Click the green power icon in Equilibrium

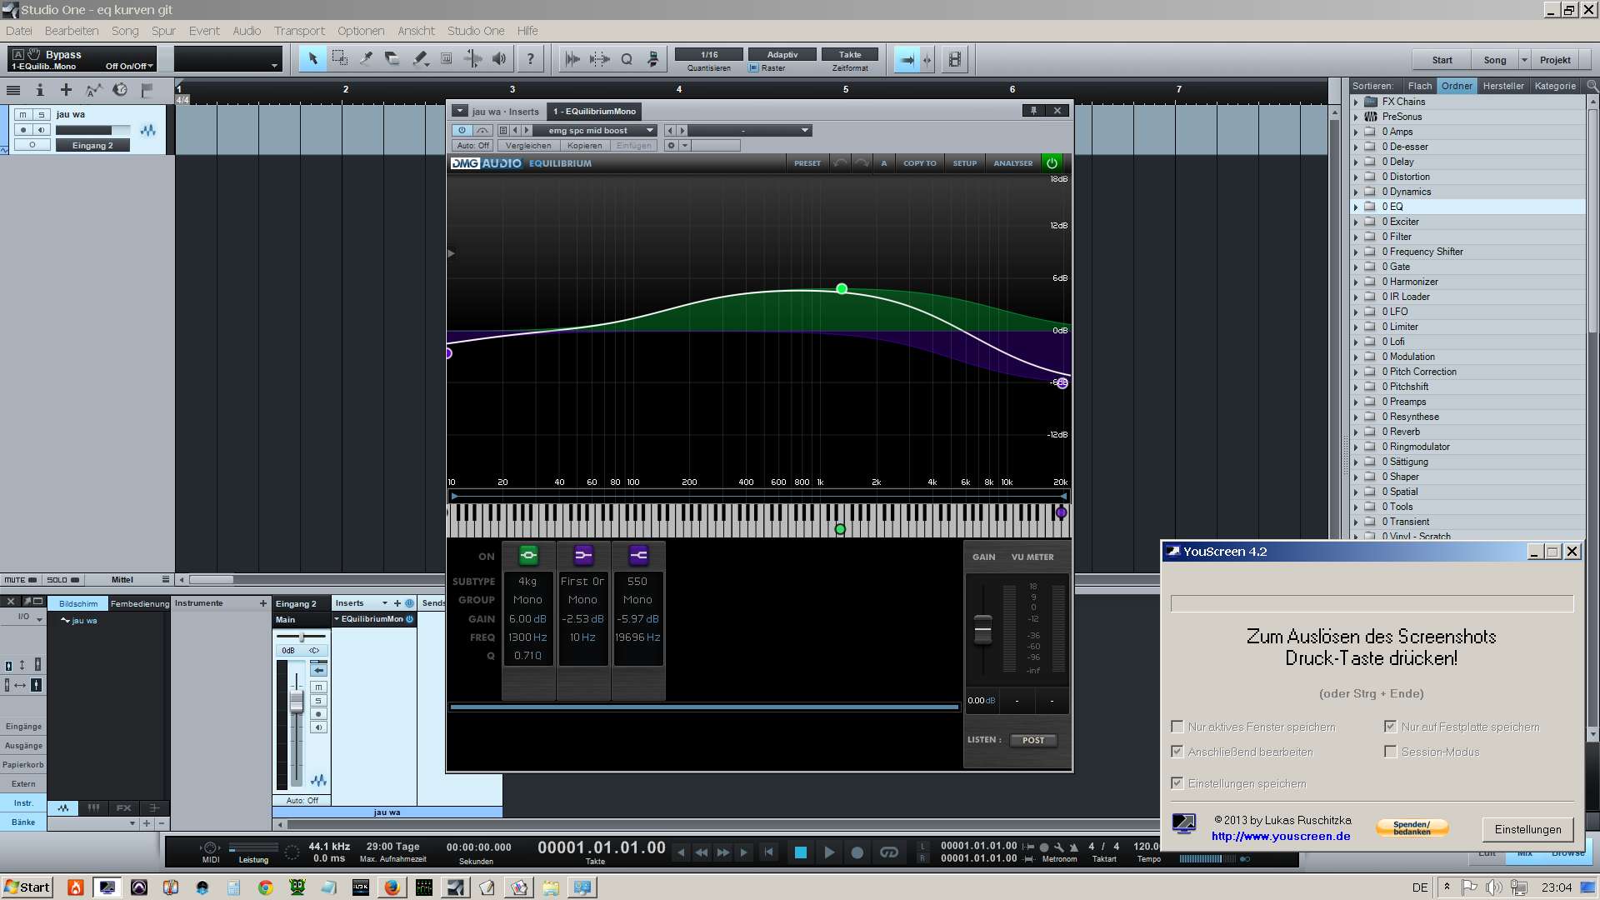1052,163
